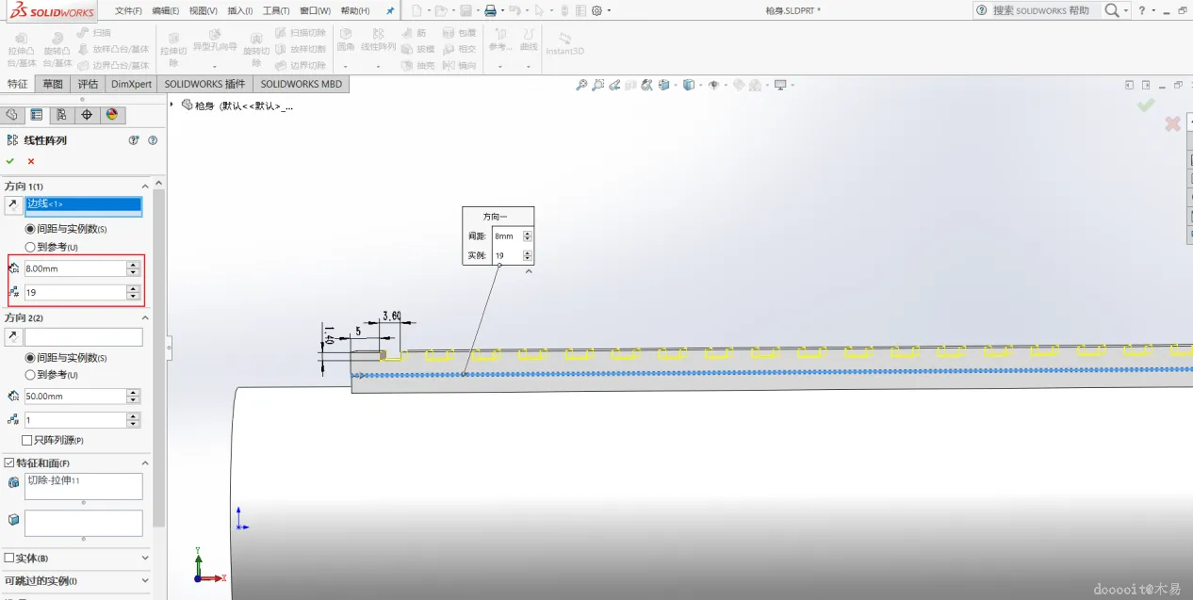Viewport: 1193px width, 600px height.
Task: Click the green checkmark to confirm pattern
Action: (10, 161)
